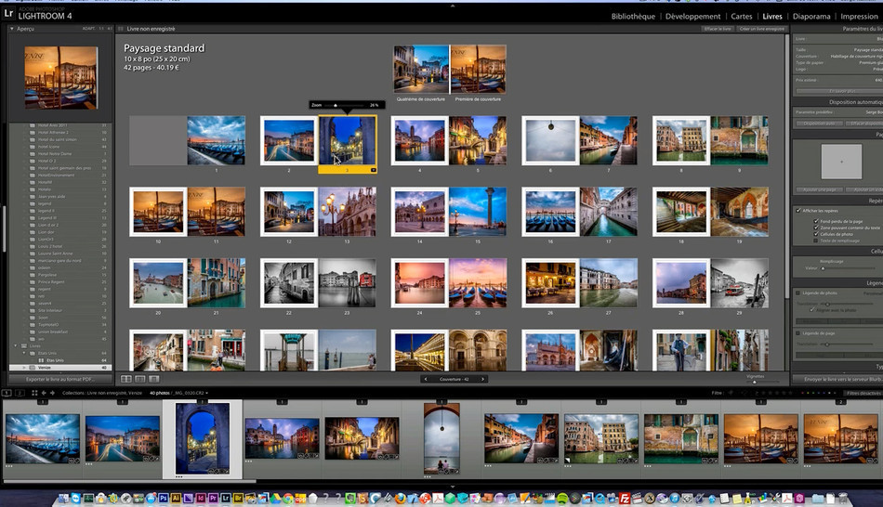Click Disposition auto button

click(818, 123)
